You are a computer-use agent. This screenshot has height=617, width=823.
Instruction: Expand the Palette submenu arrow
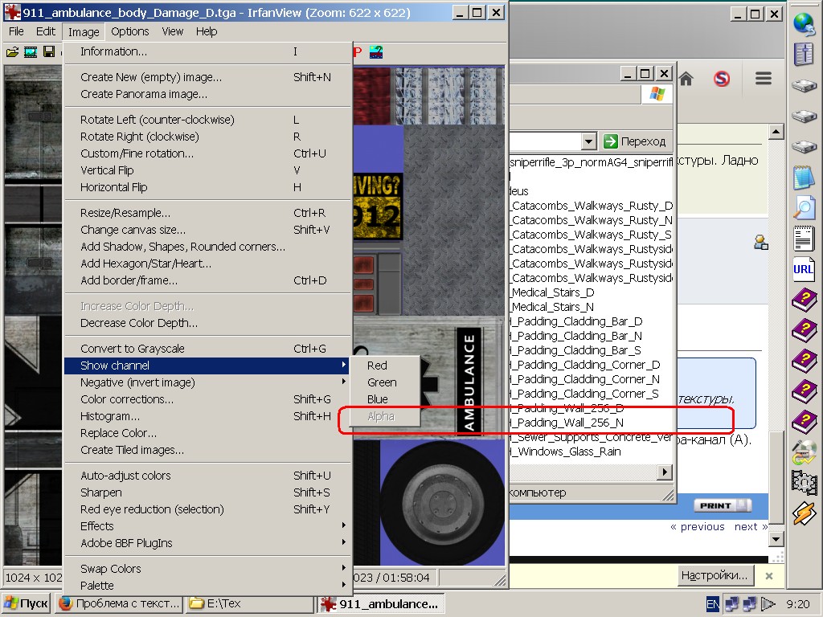pos(344,585)
